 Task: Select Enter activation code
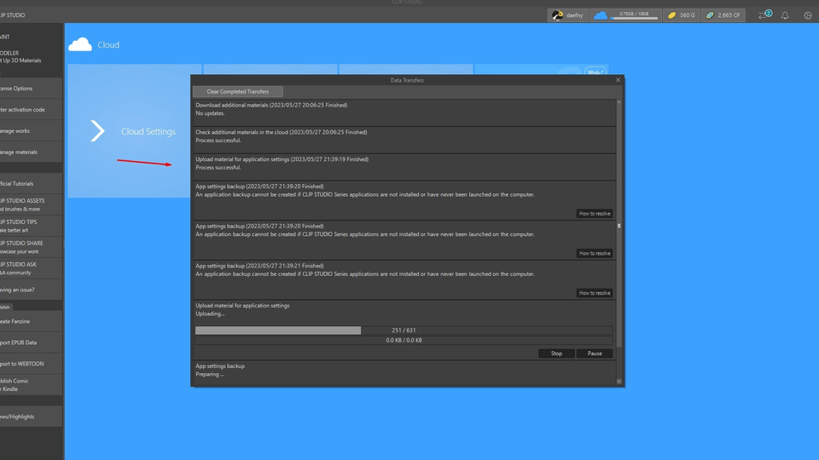pos(31,110)
